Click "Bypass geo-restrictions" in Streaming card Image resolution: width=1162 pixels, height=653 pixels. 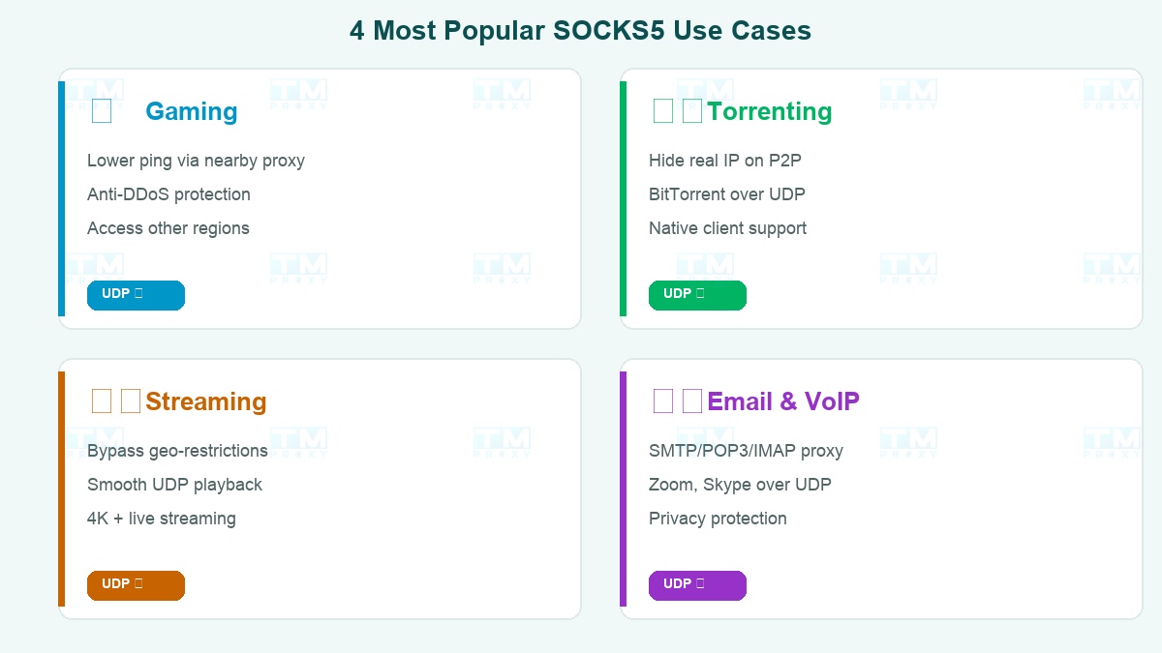point(177,451)
